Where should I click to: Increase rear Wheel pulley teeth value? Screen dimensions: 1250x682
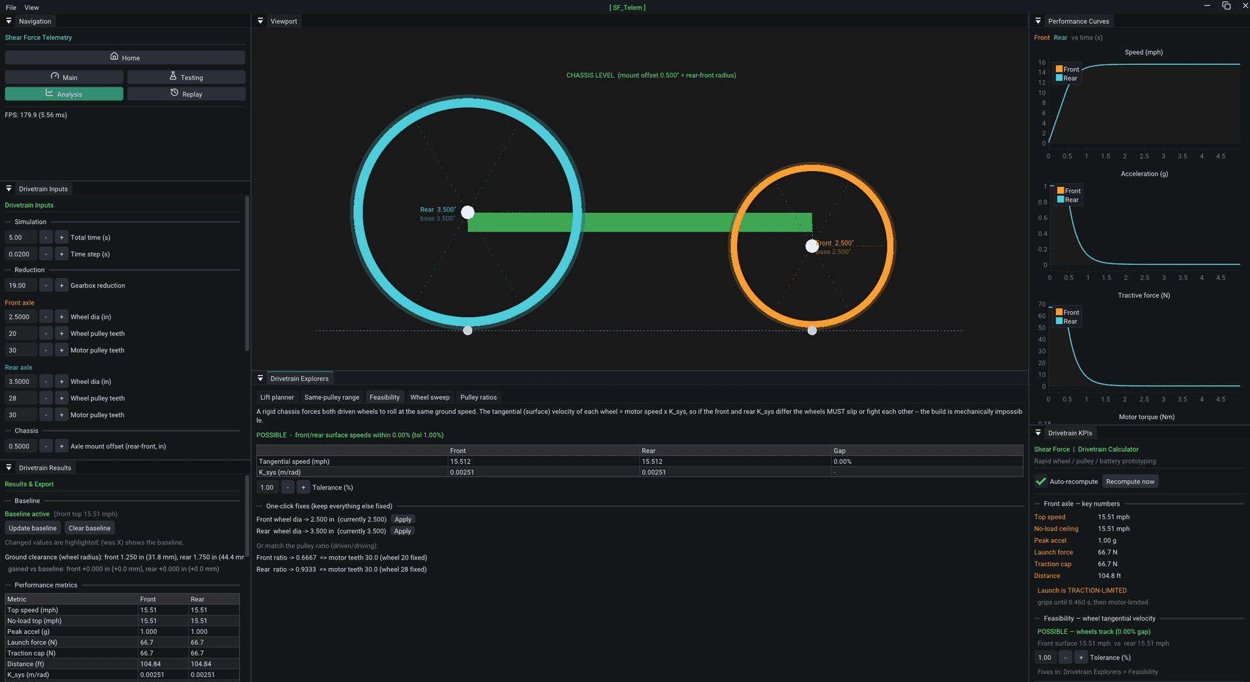(61, 398)
